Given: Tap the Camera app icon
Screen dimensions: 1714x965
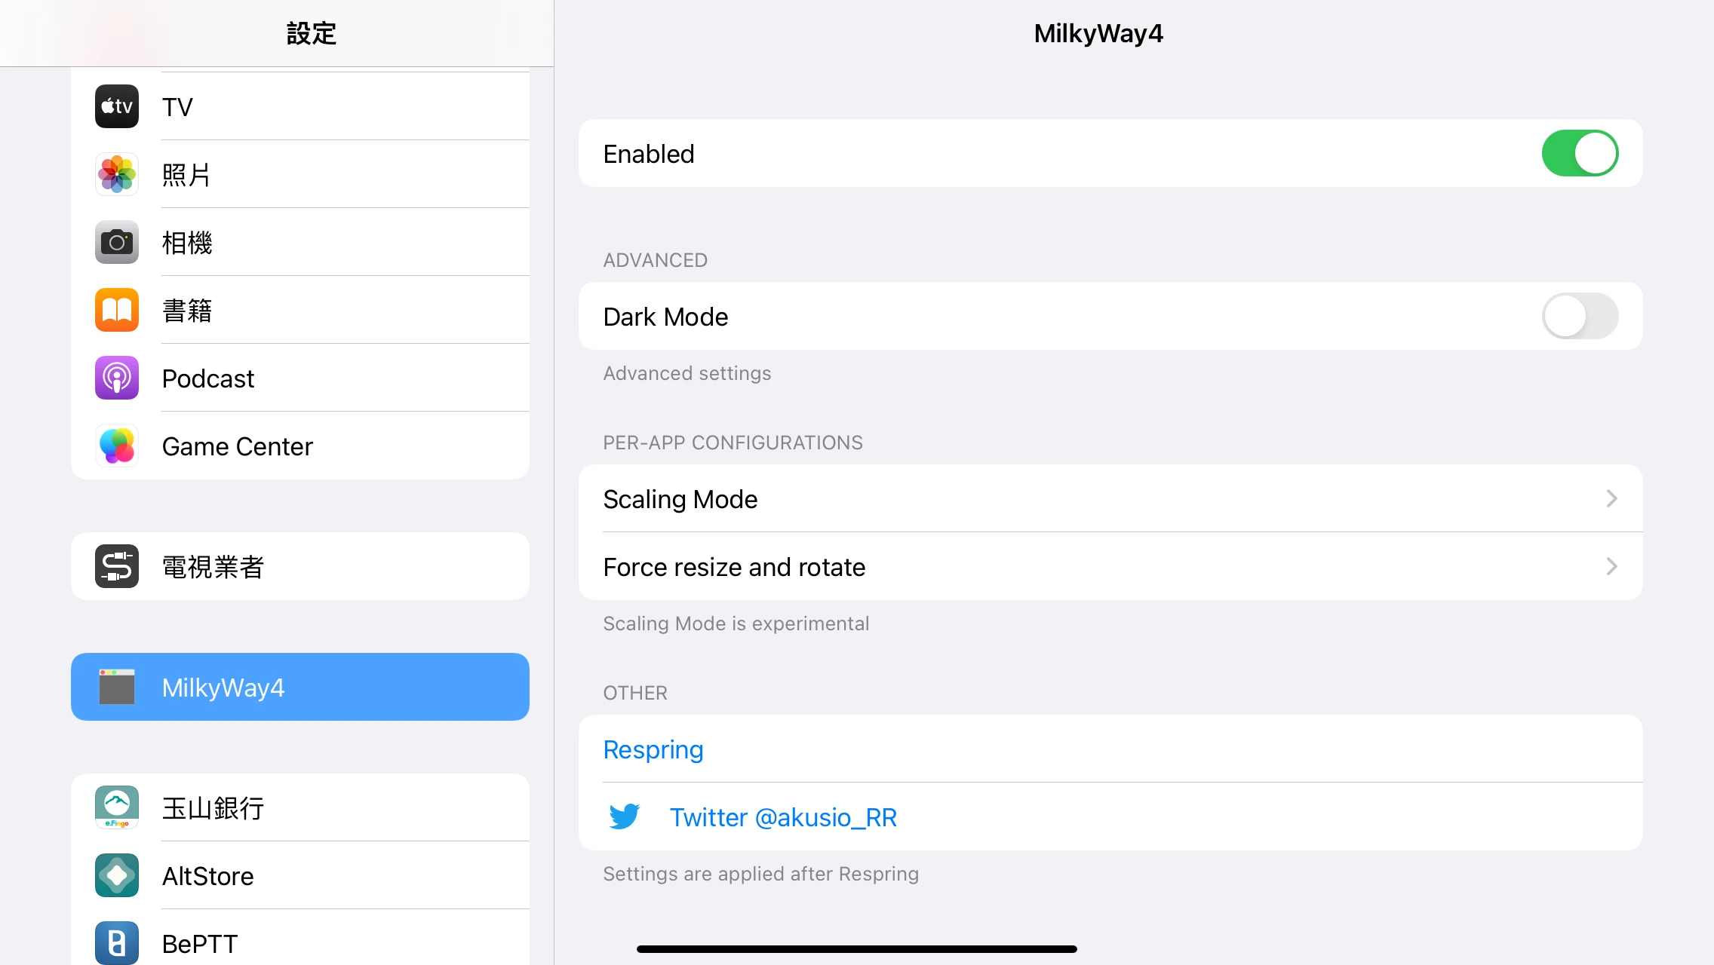Looking at the screenshot, I should pyautogui.click(x=117, y=242).
